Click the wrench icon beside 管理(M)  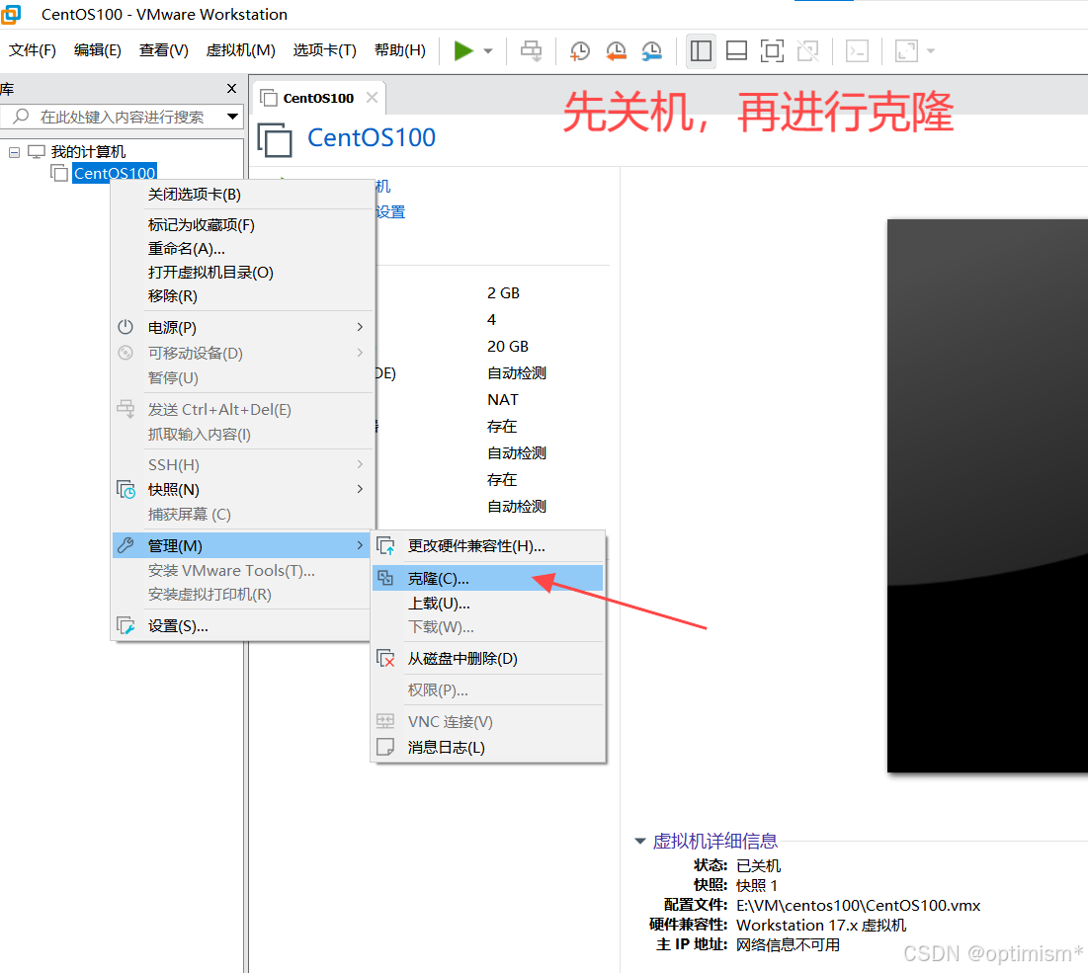point(126,545)
